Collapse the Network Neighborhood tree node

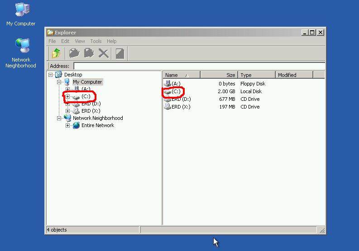coord(59,118)
